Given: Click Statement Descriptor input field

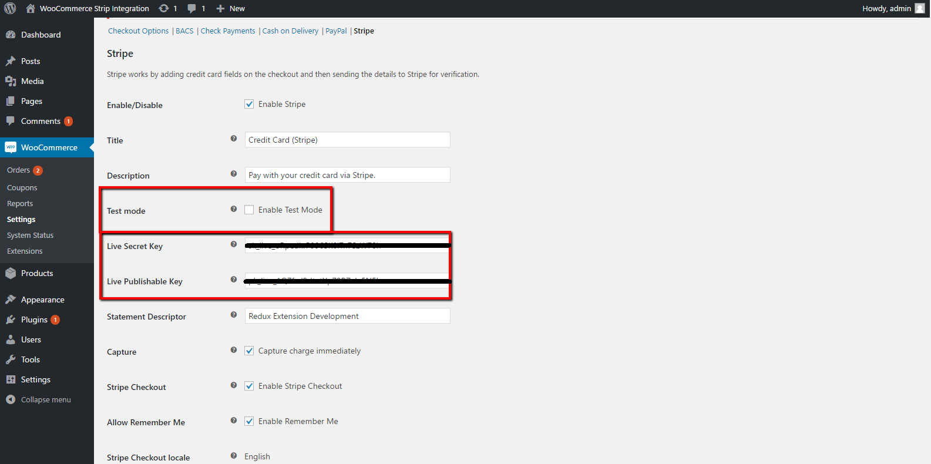Looking at the screenshot, I should tap(348, 316).
